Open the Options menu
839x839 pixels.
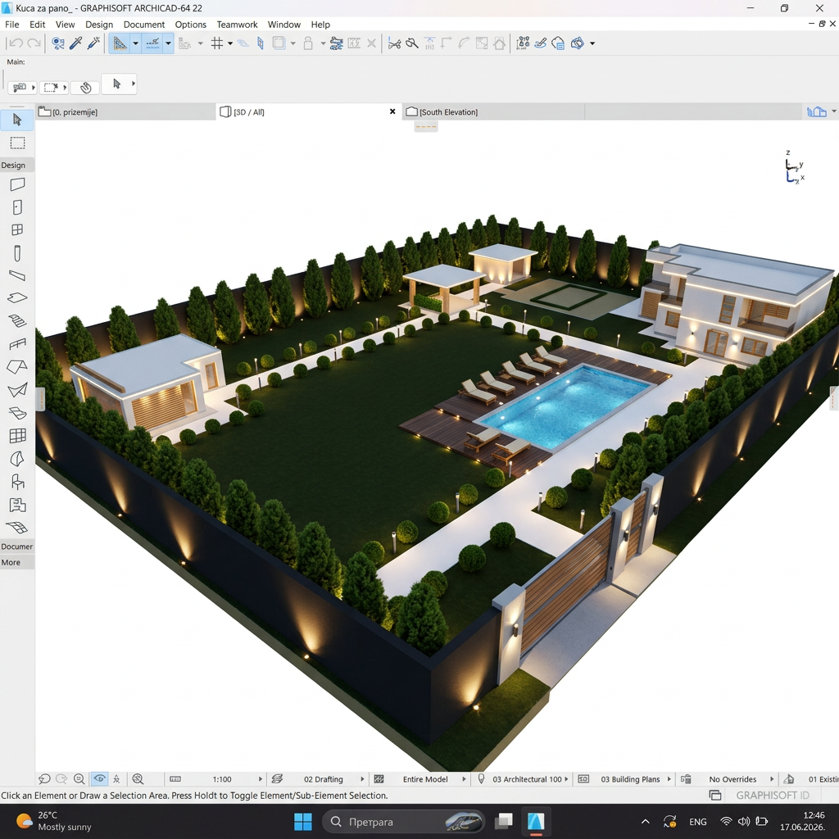(x=190, y=25)
